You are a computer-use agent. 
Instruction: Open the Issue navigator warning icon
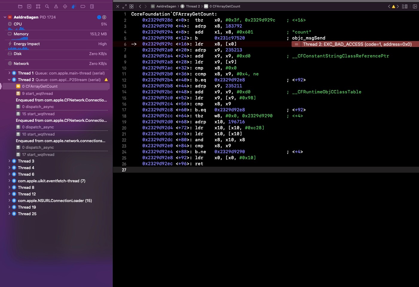(x=56, y=6)
